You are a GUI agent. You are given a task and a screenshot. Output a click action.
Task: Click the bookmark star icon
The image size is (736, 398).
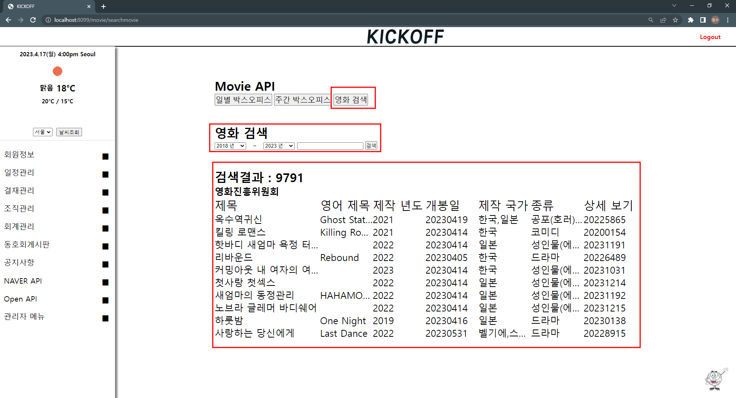(676, 20)
